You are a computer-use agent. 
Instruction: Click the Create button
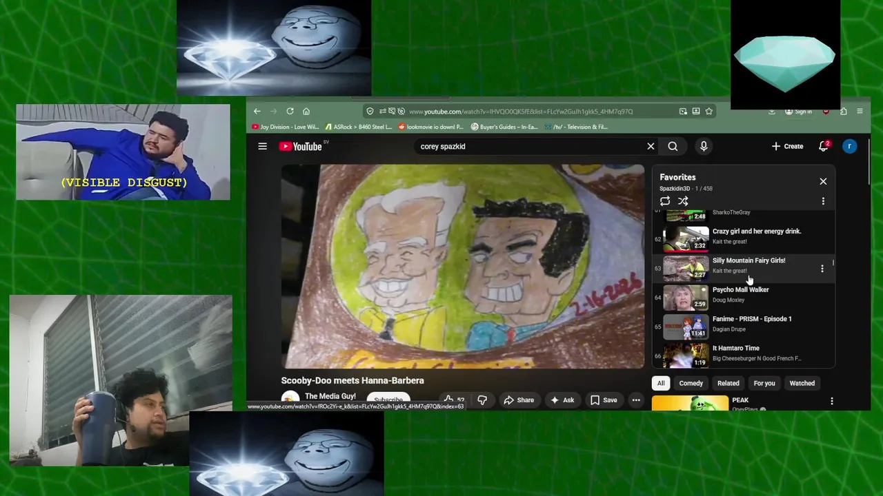coord(787,146)
